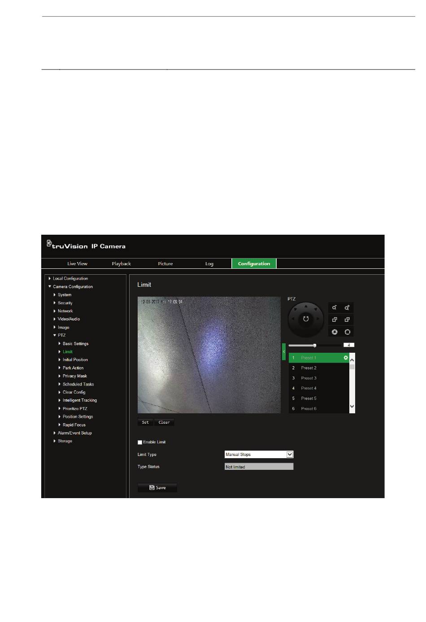This screenshot has width=426, height=622.
Task: Switch to the Live View tab
Action: pos(77,264)
